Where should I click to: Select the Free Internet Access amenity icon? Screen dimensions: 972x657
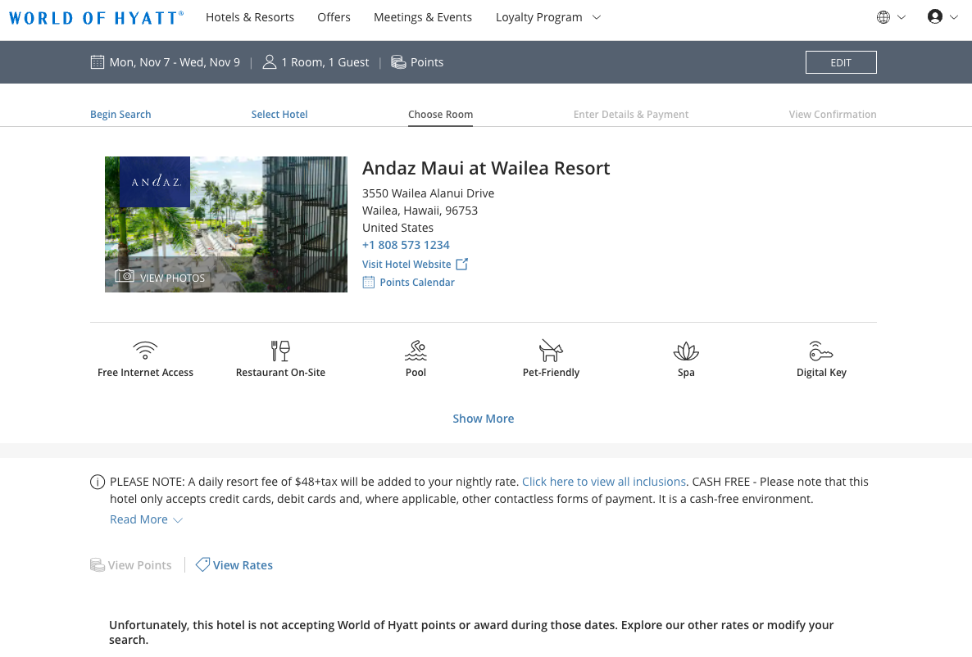pos(145,350)
